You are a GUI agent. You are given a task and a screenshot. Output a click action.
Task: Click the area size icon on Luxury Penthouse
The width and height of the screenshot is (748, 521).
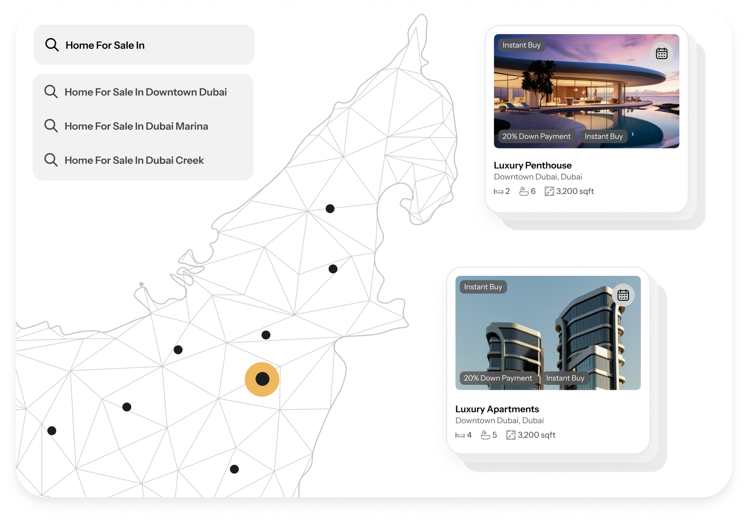coord(549,191)
